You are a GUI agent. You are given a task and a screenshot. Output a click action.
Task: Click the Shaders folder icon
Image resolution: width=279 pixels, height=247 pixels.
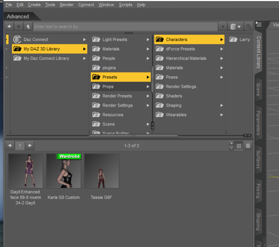point(160,96)
